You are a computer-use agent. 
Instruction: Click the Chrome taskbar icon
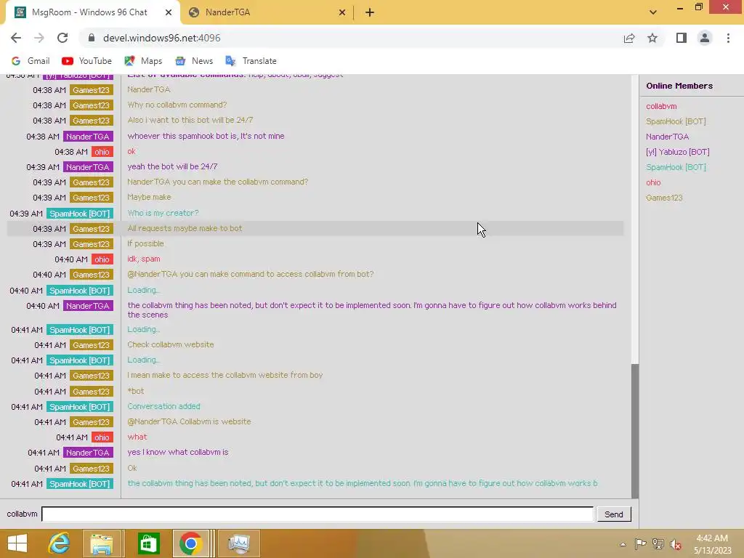point(191,543)
